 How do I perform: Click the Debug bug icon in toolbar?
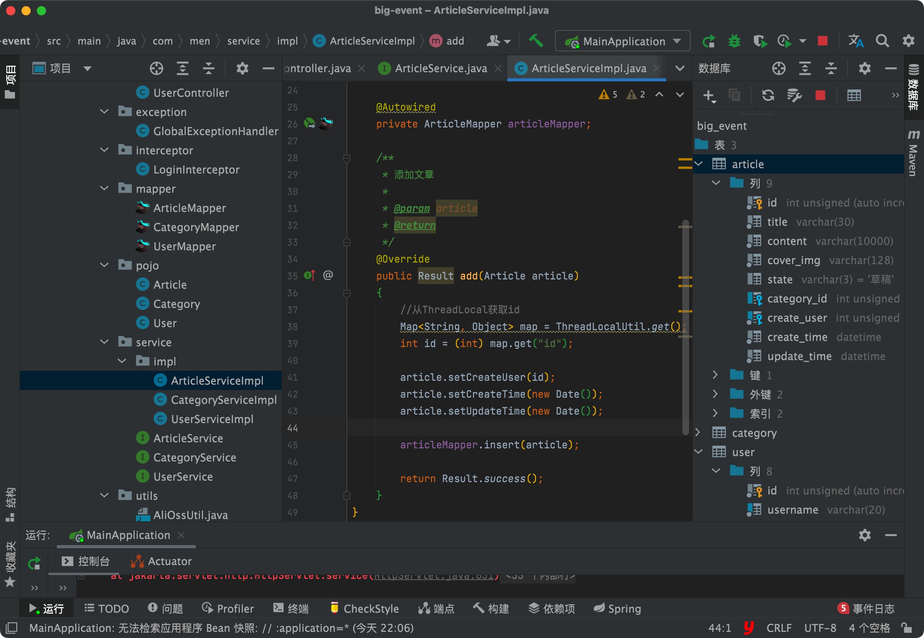coord(734,41)
